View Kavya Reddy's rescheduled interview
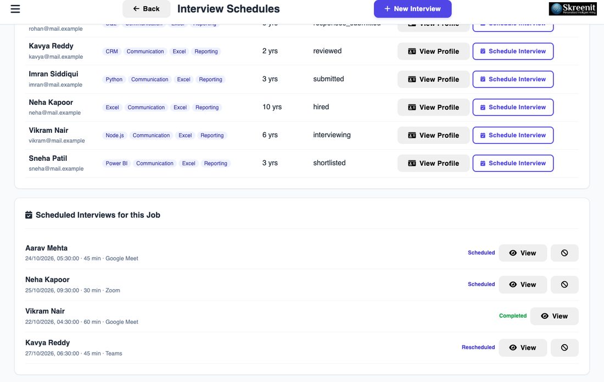The height and width of the screenshot is (382, 604). (523, 348)
